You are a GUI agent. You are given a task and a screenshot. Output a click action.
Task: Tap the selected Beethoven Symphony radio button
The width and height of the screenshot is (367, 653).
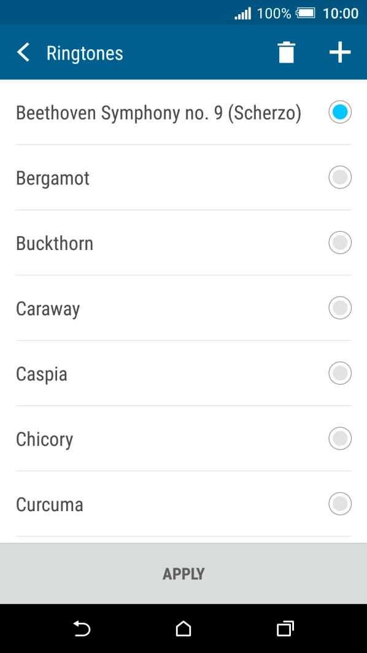tap(340, 112)
